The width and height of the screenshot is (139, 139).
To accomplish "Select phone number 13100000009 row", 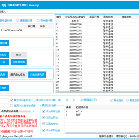I will point(97,53).
